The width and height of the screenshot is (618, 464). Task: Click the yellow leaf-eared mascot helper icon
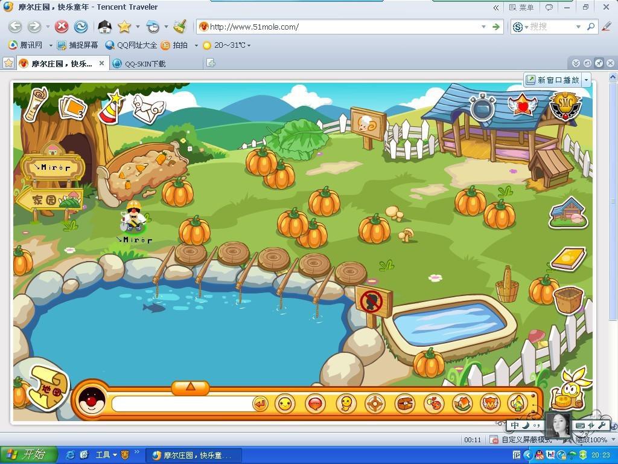pos(570,389)
